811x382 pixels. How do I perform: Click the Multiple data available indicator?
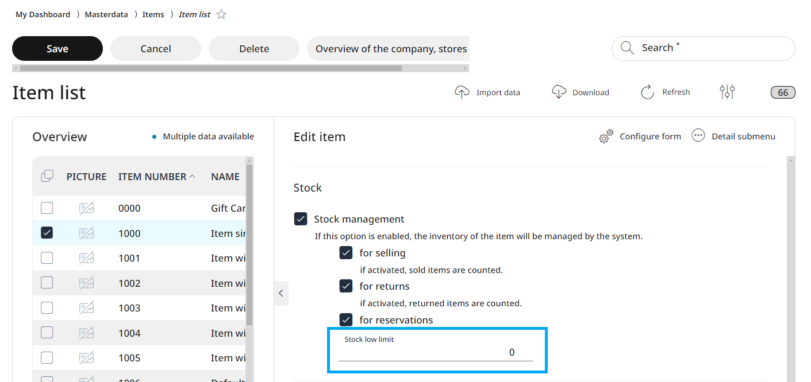point(203,137)
